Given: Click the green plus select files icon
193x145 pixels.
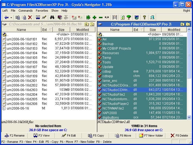Looking at the screenshot, I should [x=94, y=17].
